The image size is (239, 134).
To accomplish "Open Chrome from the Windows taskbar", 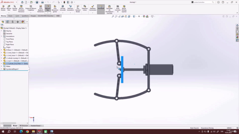I will [27, 131].
